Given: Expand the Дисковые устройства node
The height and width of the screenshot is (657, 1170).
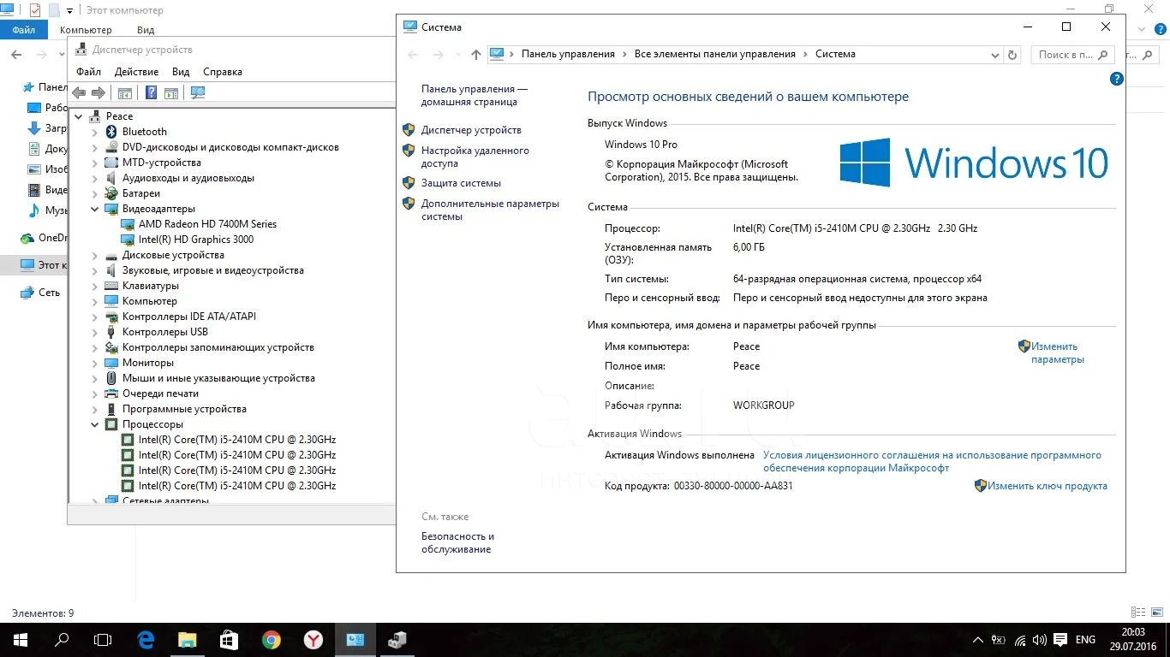Looking at the screenshot, I should tap(95, 255).
